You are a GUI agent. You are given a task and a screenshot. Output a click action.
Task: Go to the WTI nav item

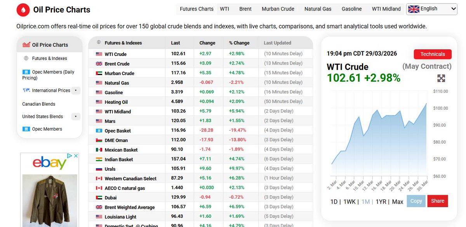[x=224, y=9]
